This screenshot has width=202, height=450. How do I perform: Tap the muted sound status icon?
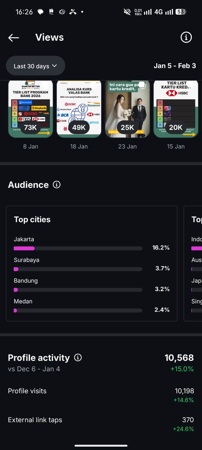127,12
